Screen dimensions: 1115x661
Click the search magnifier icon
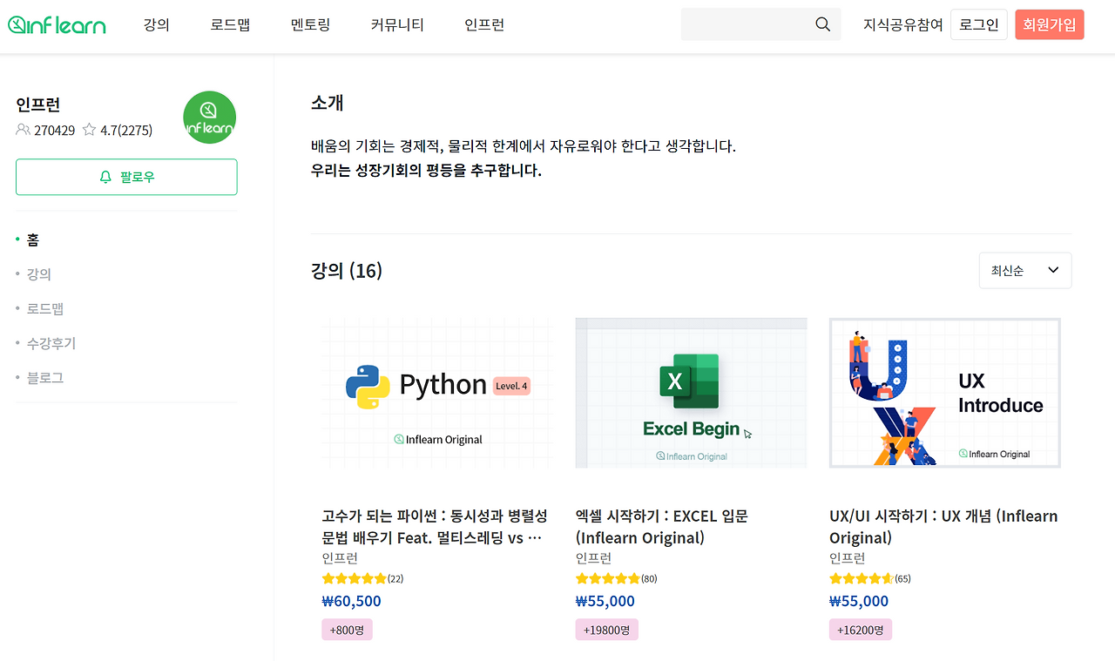822,24
